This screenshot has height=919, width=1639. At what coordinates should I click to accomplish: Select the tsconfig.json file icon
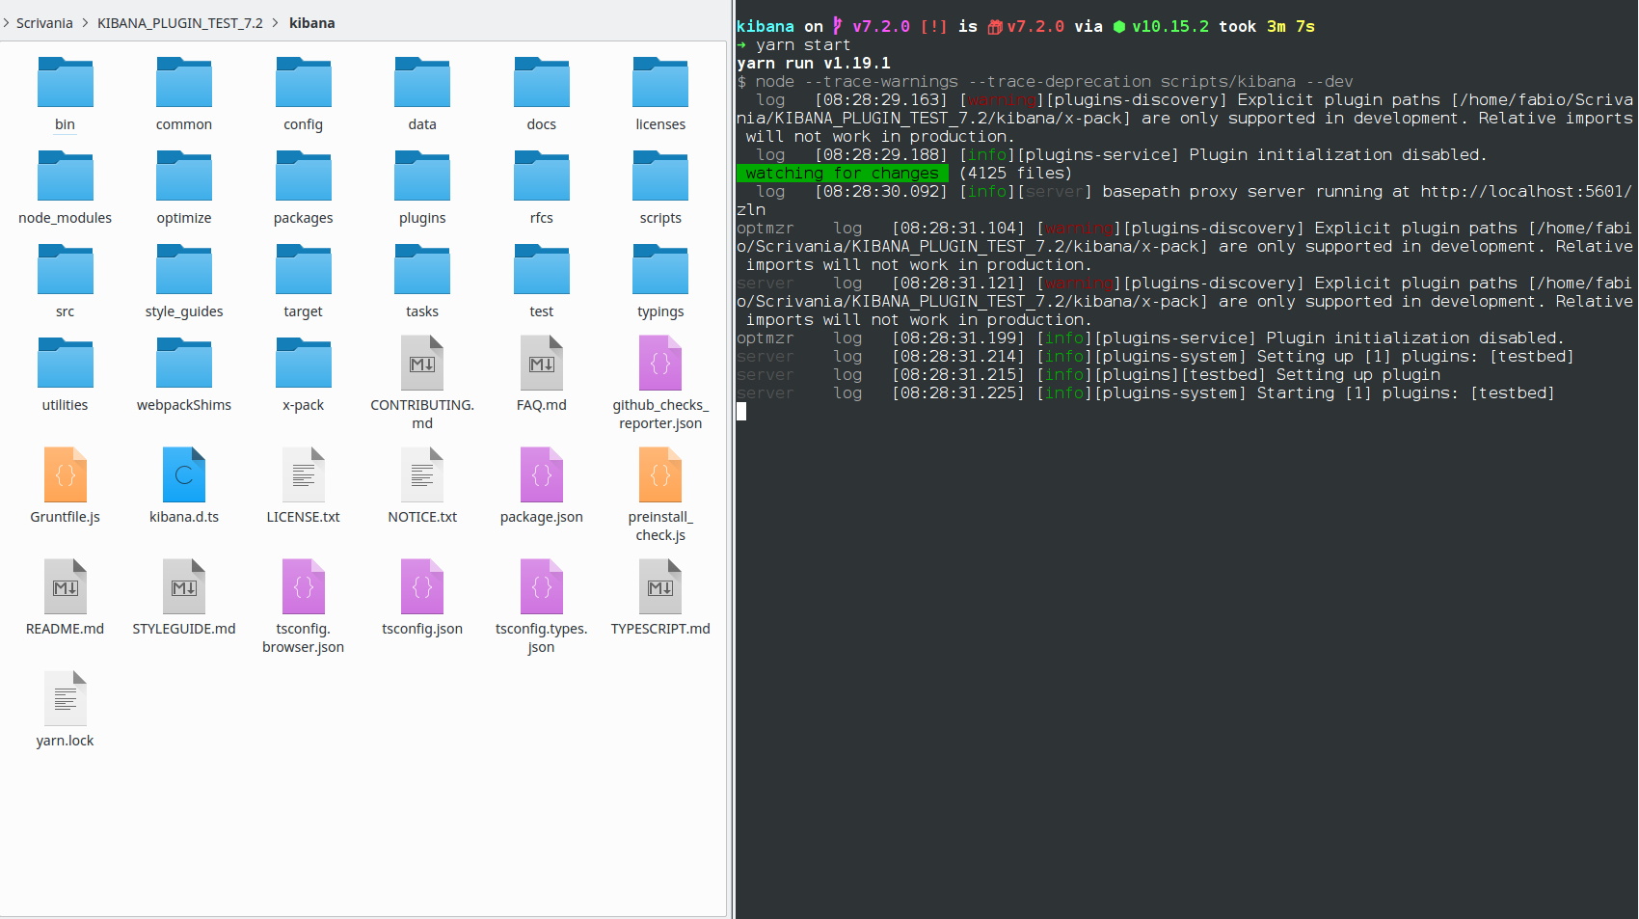pos(422,586)
